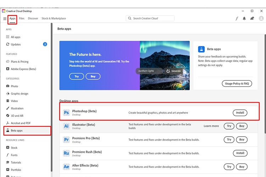The height and width of the screenshot is (177, 266).
Task: Click the Premiere Rush Ru app icon
Action: click(x=66, y=153)
